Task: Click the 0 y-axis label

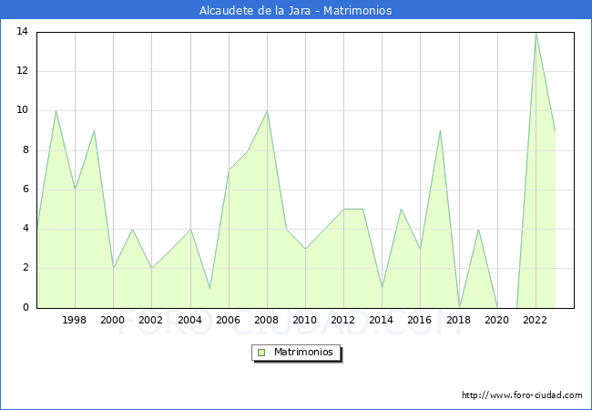Action: (25, 307)
